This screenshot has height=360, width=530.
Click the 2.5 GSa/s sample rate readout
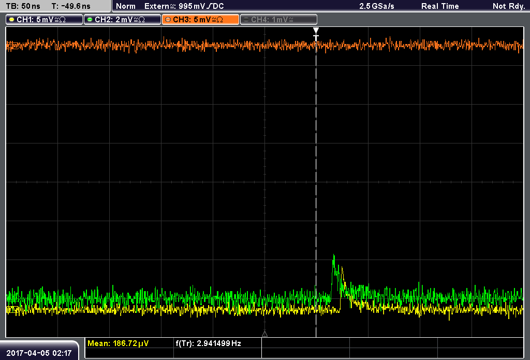click(377, 6)
